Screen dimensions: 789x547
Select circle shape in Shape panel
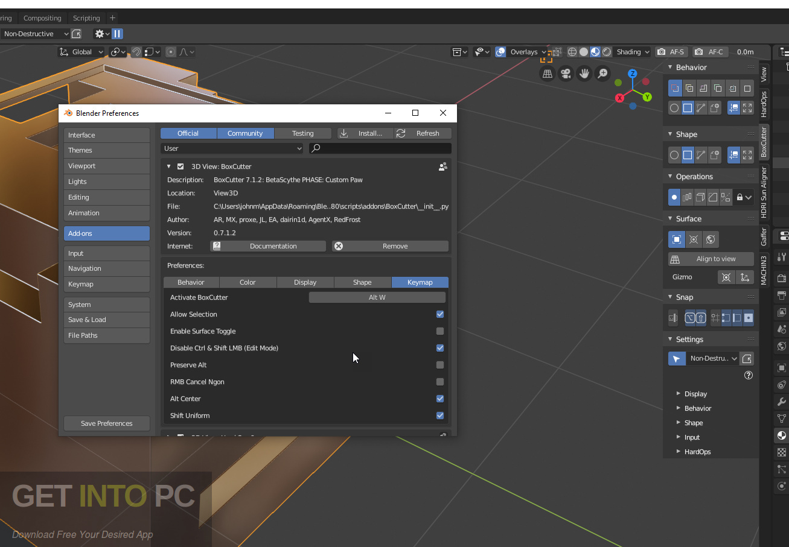tap(674, 155)
